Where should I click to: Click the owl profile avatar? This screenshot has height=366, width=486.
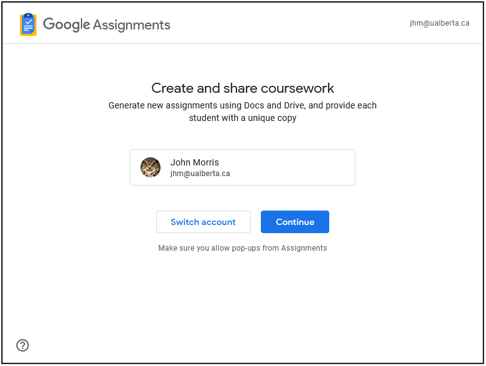pos(151,167)
